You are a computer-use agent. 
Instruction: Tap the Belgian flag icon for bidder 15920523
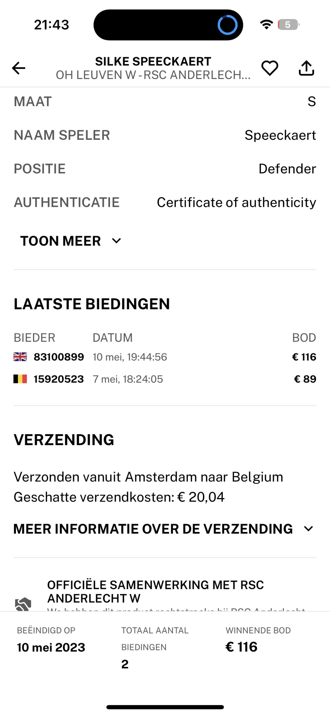[20, 379]
